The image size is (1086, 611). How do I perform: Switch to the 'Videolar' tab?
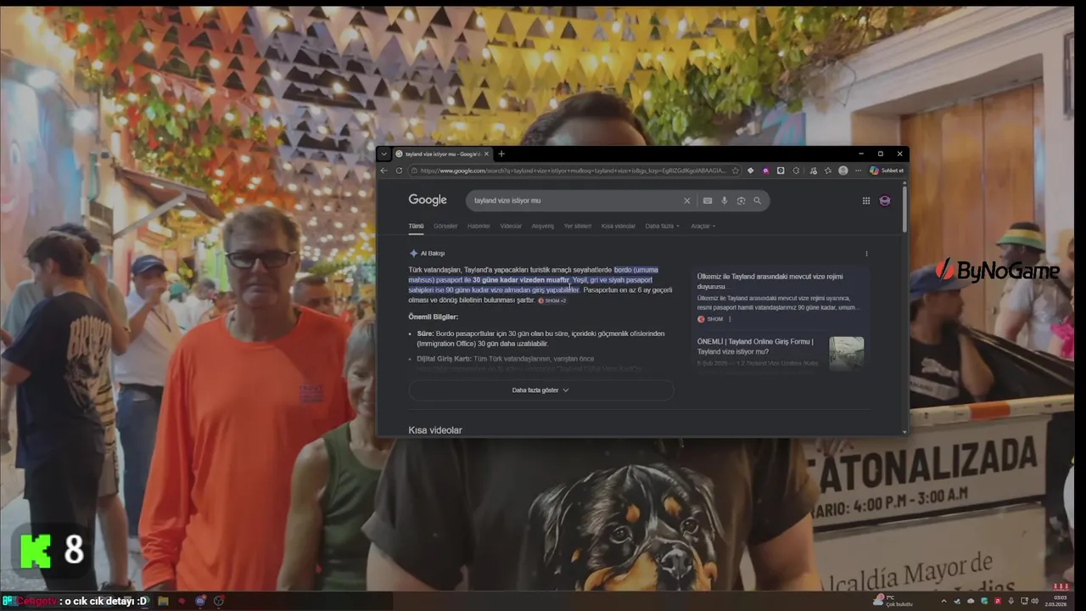point(511,226)
